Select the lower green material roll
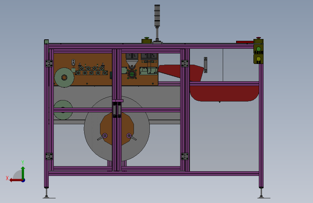313x203 pixels. point(63,110)
